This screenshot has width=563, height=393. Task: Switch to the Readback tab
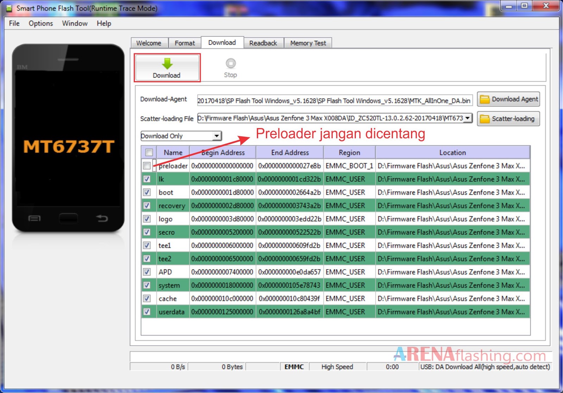tap(263, 42)
